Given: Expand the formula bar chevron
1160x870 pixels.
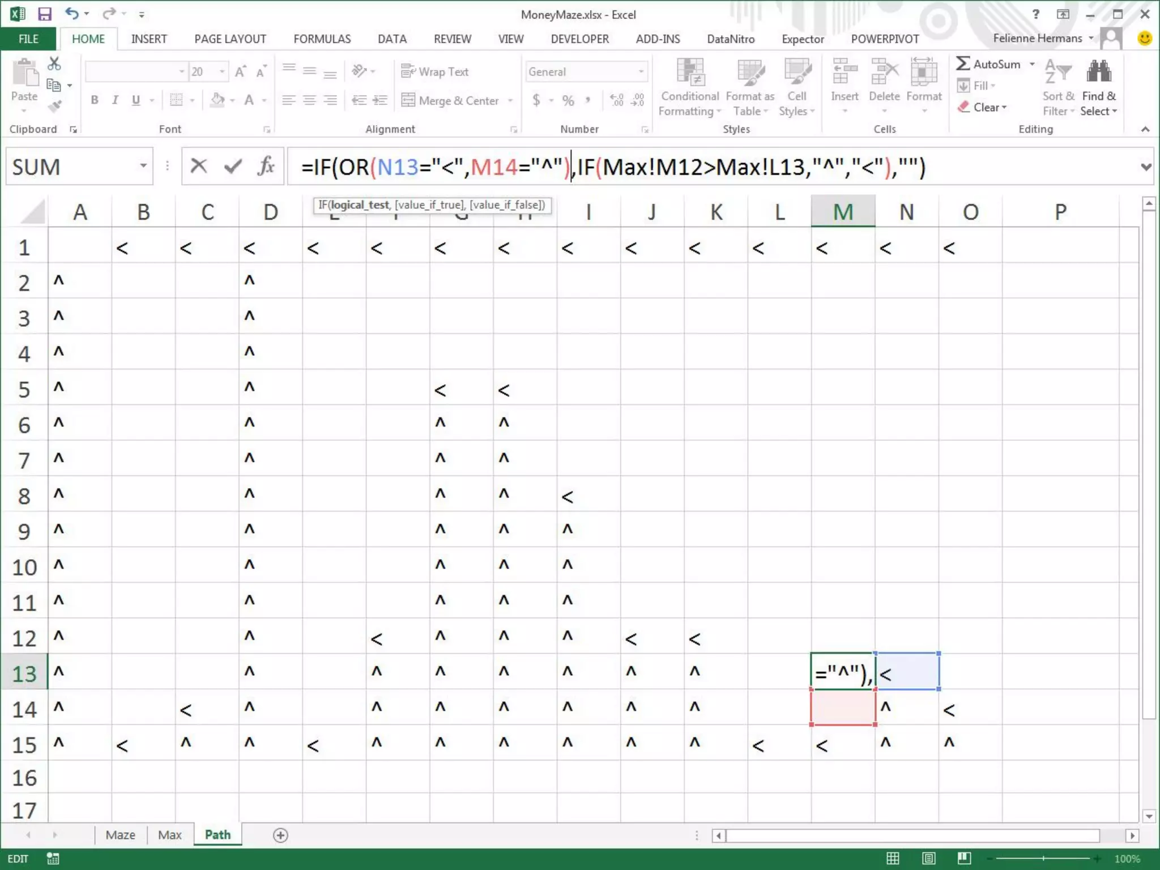Looking at the screenshot, I should click(x=1146, y=167).
